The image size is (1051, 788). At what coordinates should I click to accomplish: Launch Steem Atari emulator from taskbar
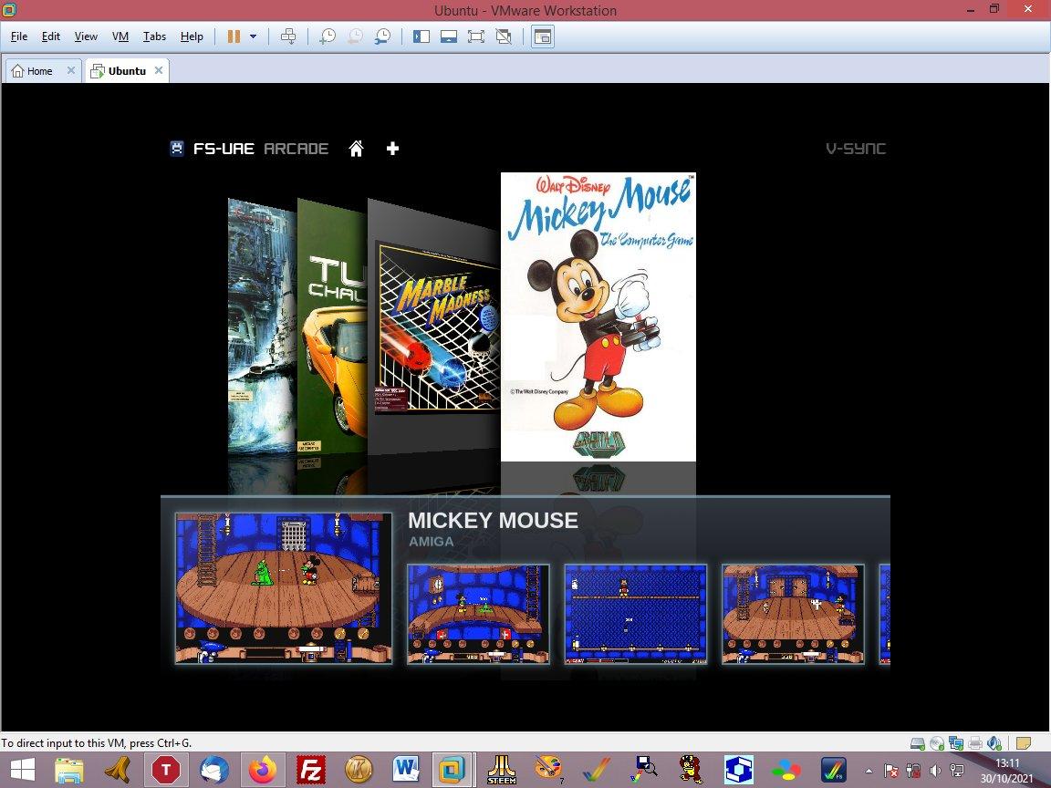coord(502,770)
